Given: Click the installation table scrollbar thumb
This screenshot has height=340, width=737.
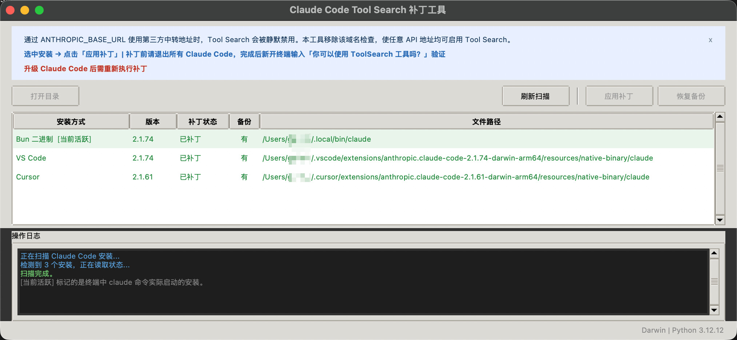Looking at the screenshot, I should [720, 168].
